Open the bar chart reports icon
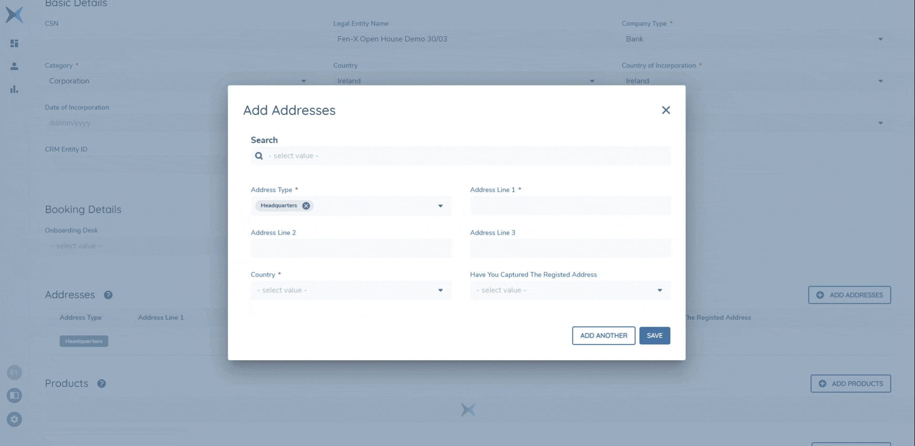 (14, 89)
